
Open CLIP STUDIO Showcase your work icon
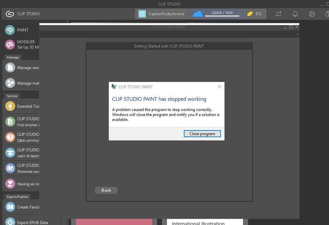tap(10, 168)
